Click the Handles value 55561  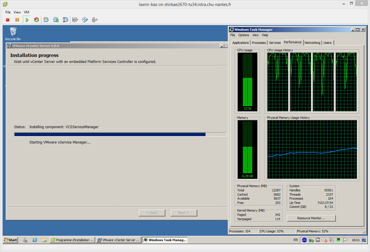coord(328,190)
